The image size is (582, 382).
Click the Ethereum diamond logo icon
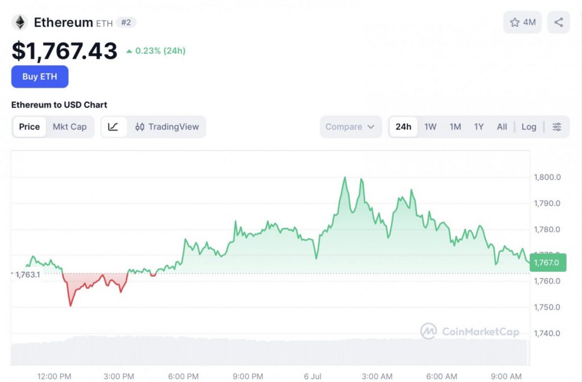pyautogui.click(x=20, y=22)
